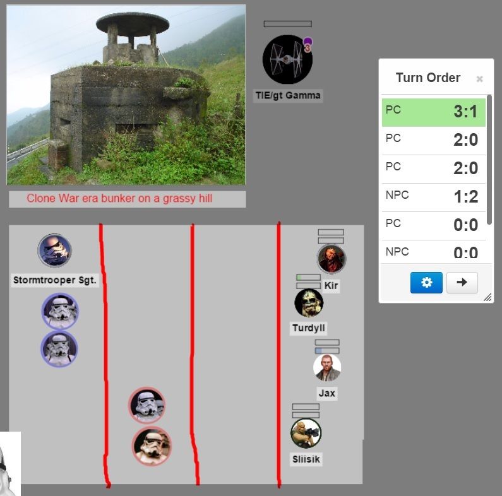Click the PC 0:0 turn entry
Image resolution: width=502 pixels, height=496 pixels.
[x=433, y=225]
